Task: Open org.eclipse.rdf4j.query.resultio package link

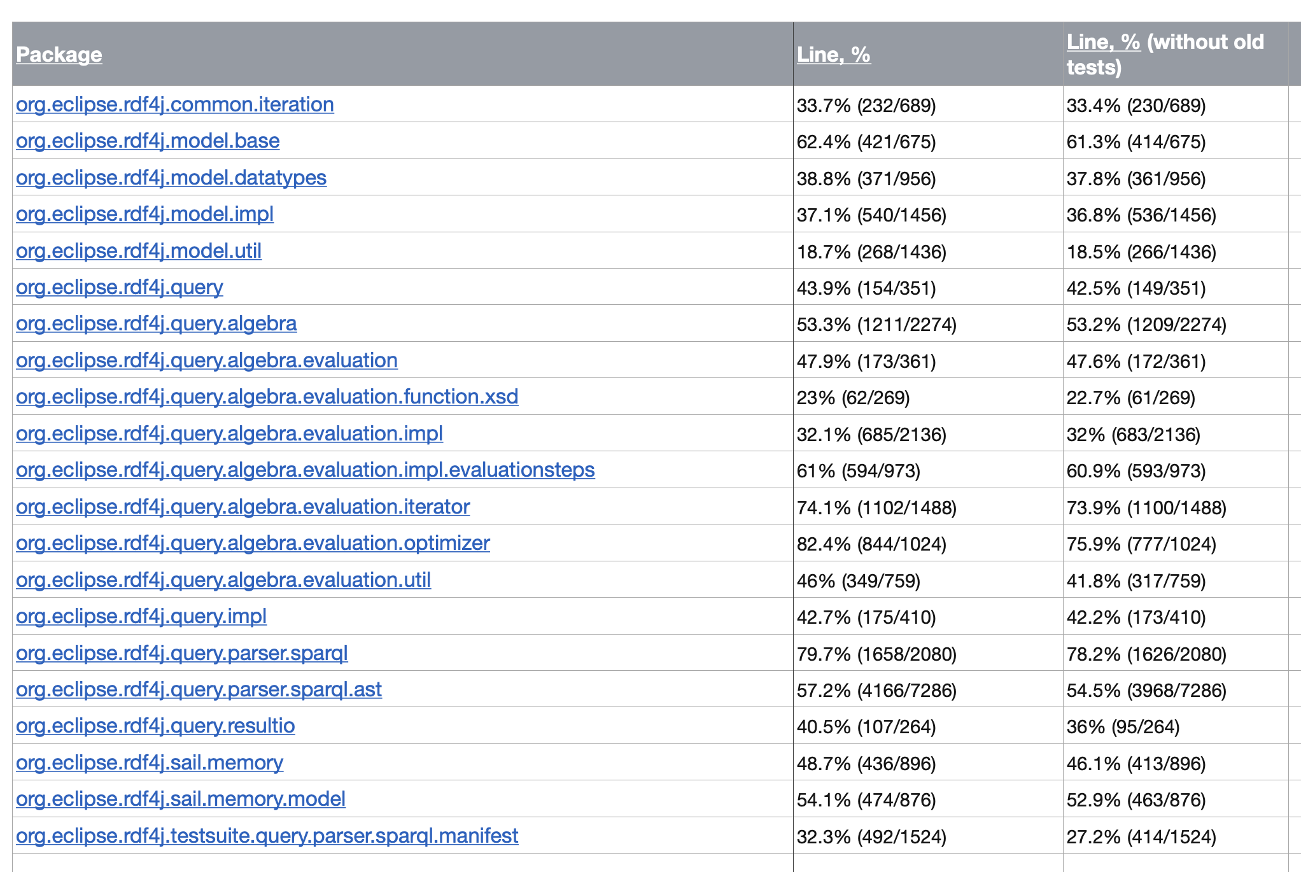Action: coord(155,726)
